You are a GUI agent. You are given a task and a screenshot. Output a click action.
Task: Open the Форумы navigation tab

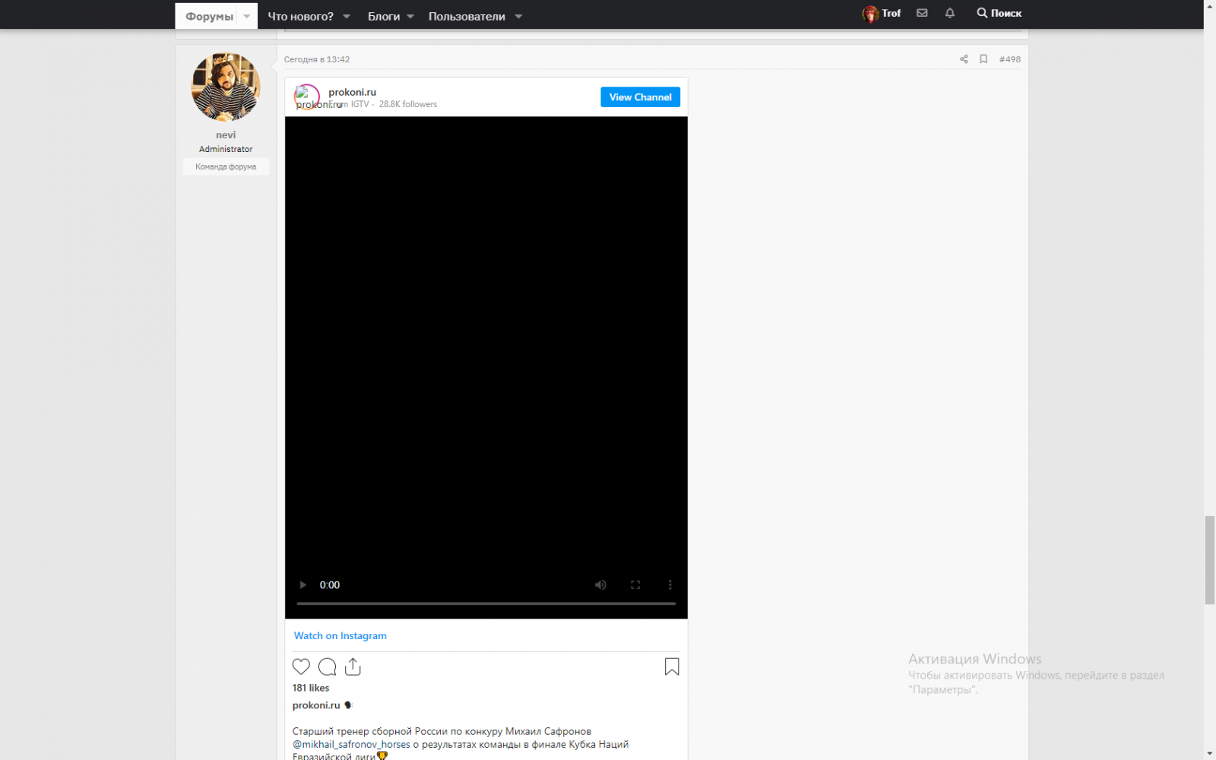coord(209,17)
